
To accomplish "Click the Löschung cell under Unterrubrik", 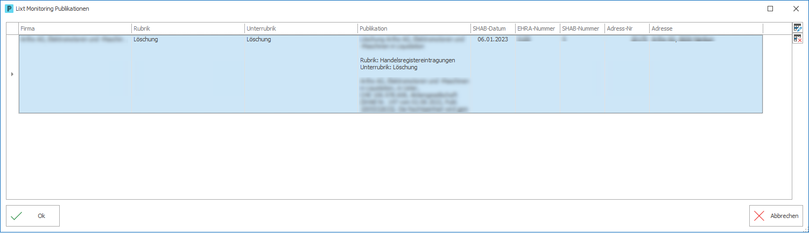I will 301,74.
